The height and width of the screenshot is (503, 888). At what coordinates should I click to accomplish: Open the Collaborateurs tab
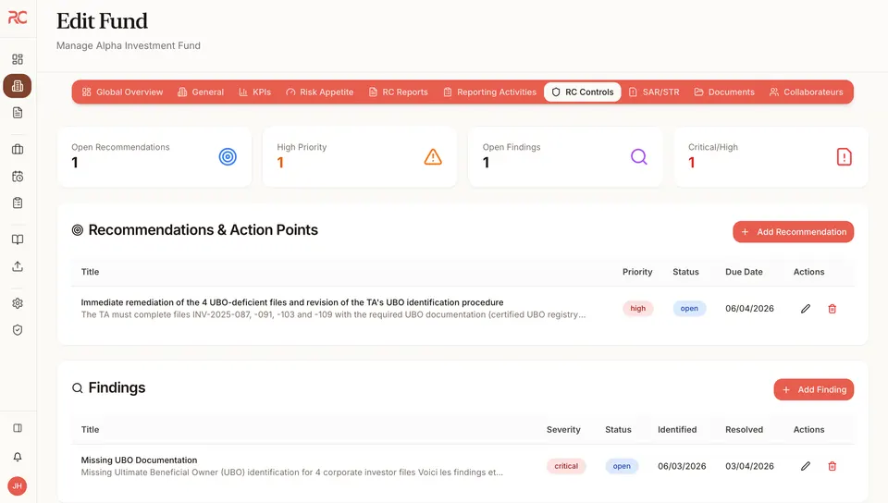pos(807,92)
